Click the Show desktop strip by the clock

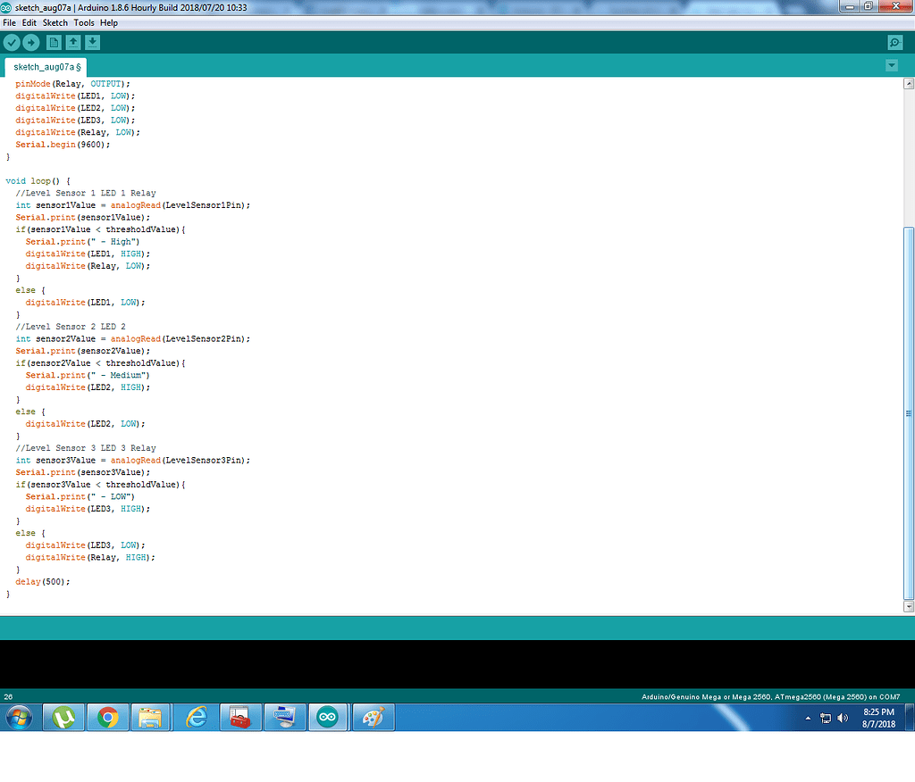(910, 717)
